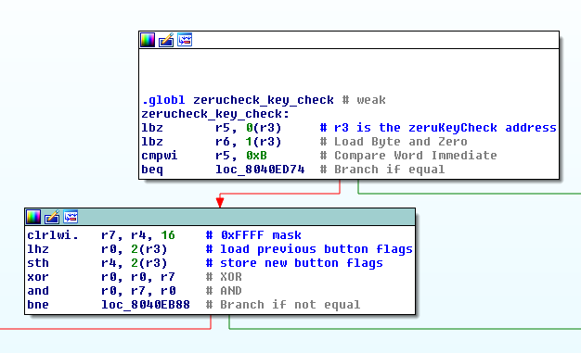Click the bne mnemonic
The image size is (581, 353).
pos(38,305)
